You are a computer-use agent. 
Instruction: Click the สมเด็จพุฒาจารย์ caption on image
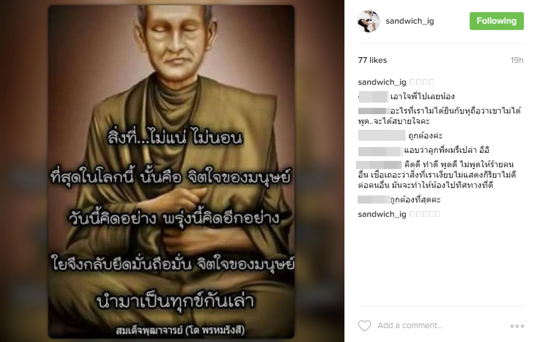pos(180,330)
